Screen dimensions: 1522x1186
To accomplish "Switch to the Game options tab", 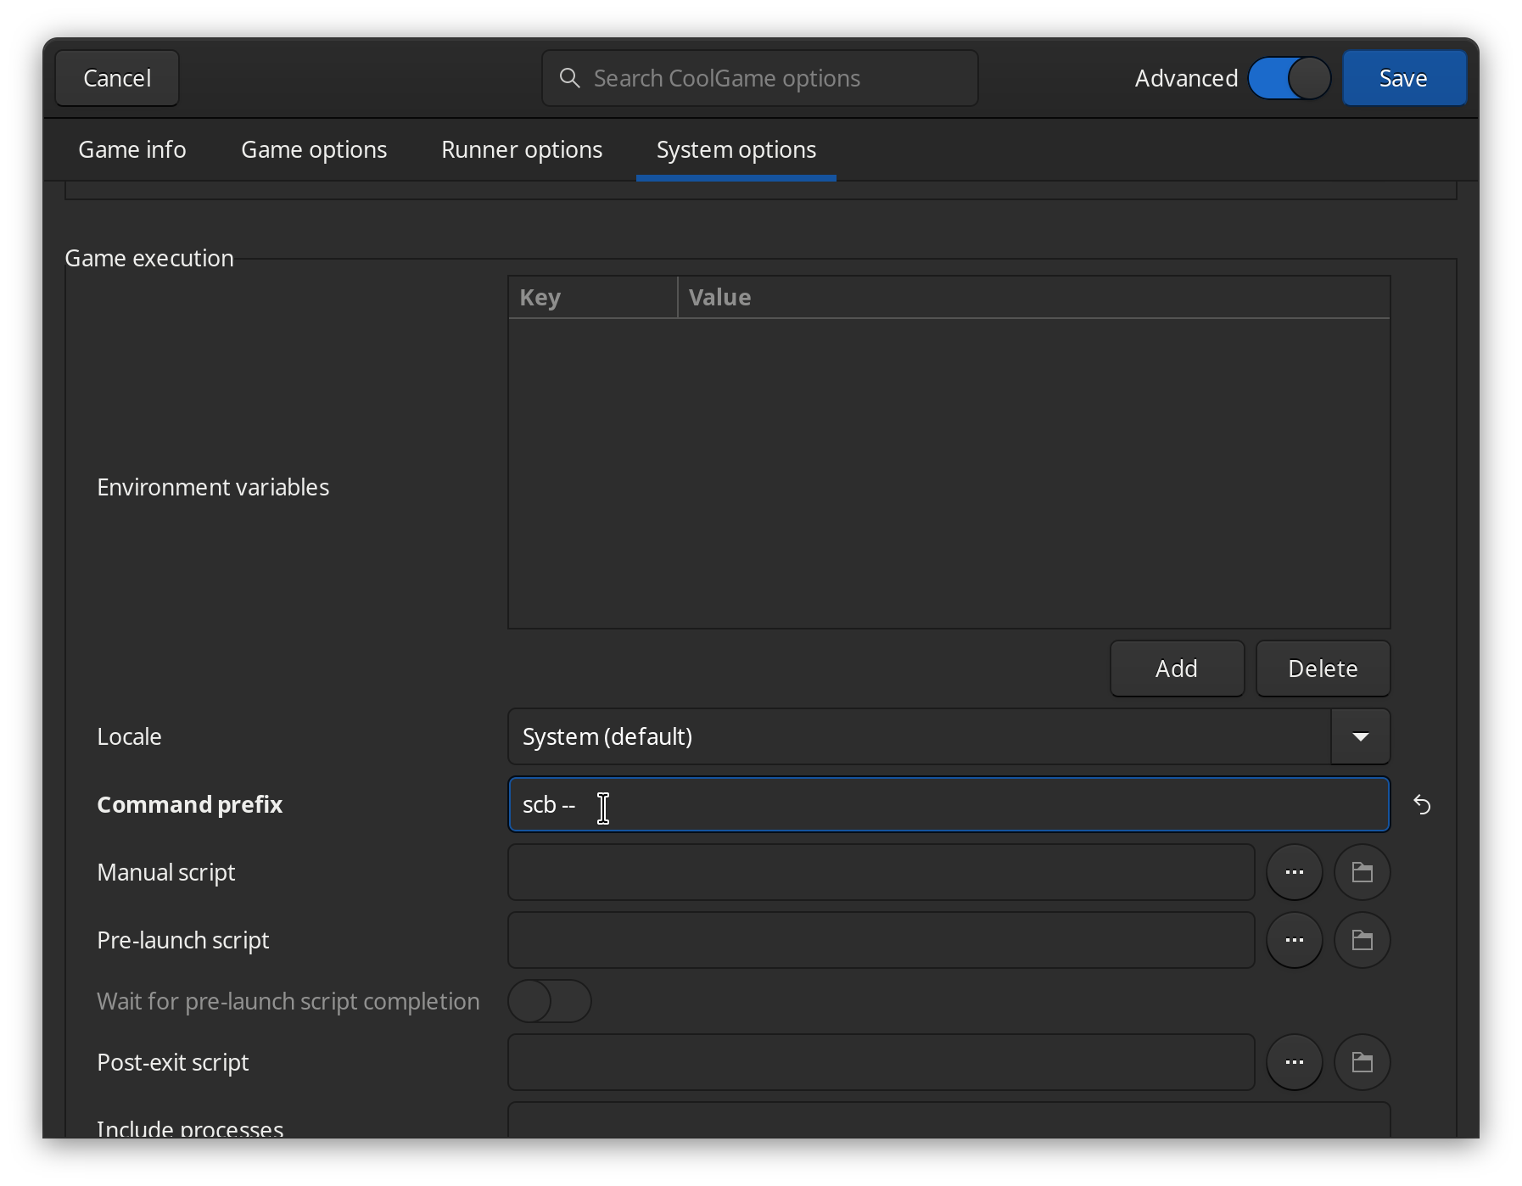I will pyautogui.click(x=314, y=149).
